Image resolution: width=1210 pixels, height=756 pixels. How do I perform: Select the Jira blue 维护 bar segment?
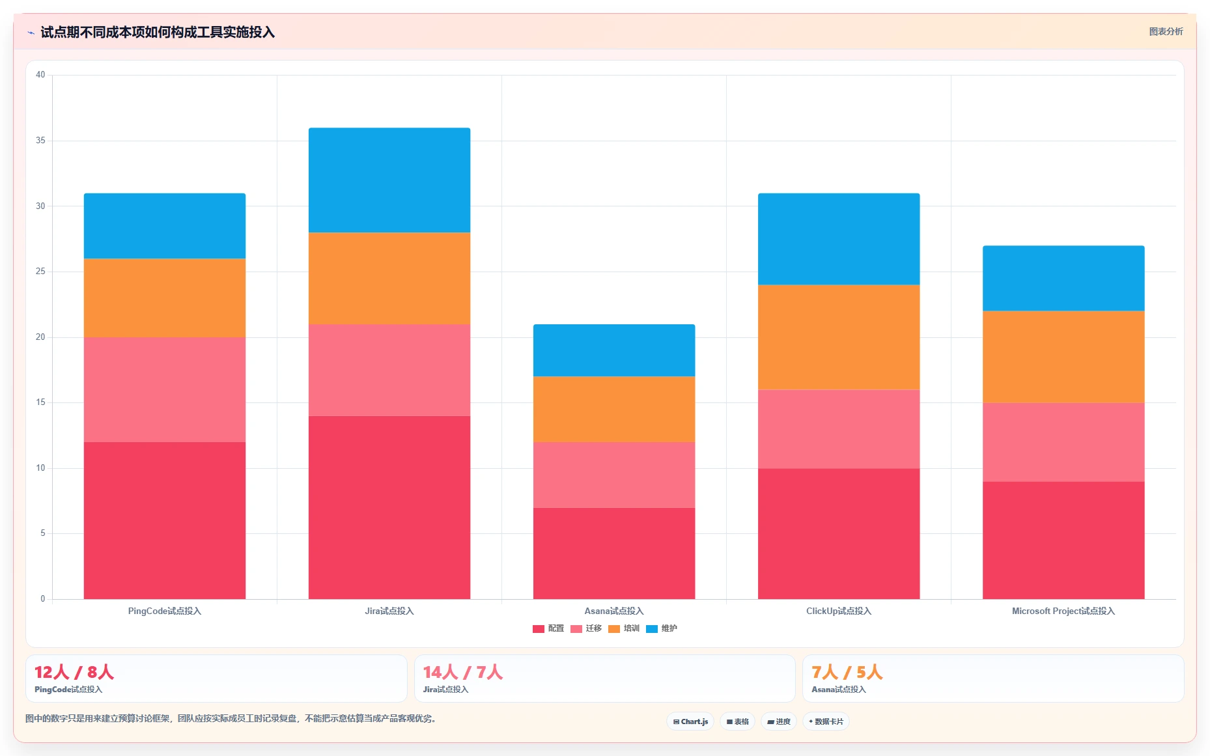click(x=389, y=180)
